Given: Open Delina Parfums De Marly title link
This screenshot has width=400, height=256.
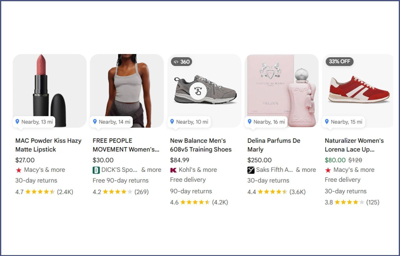Looking at the screenshot, I should (274, 145).
